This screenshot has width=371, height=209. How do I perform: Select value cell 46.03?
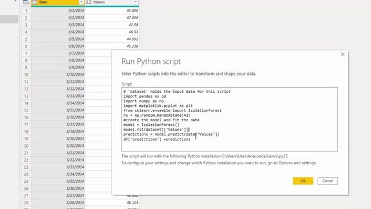(x=112, y=32)
